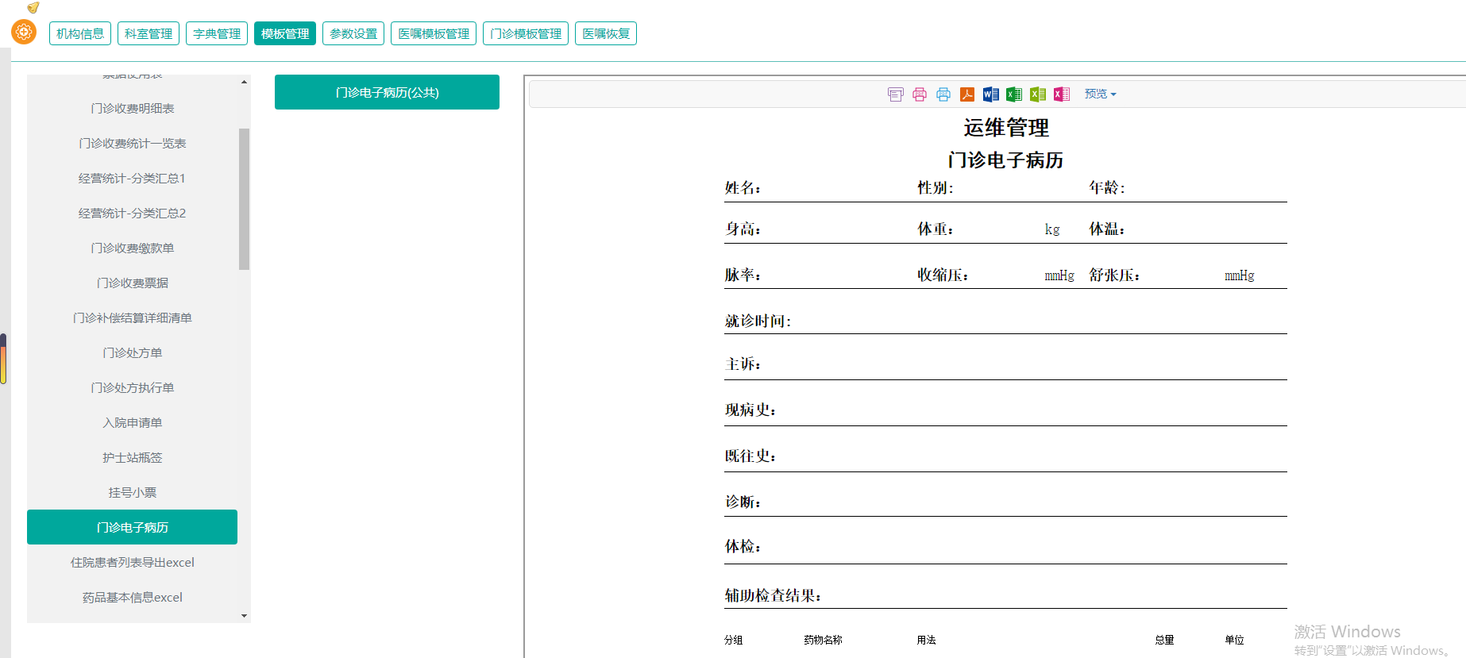Image resolution: width=1466 pixels, height=658 pixels.
Task: Select 护士站瓶签 item
Action: [x=133, y=457]
